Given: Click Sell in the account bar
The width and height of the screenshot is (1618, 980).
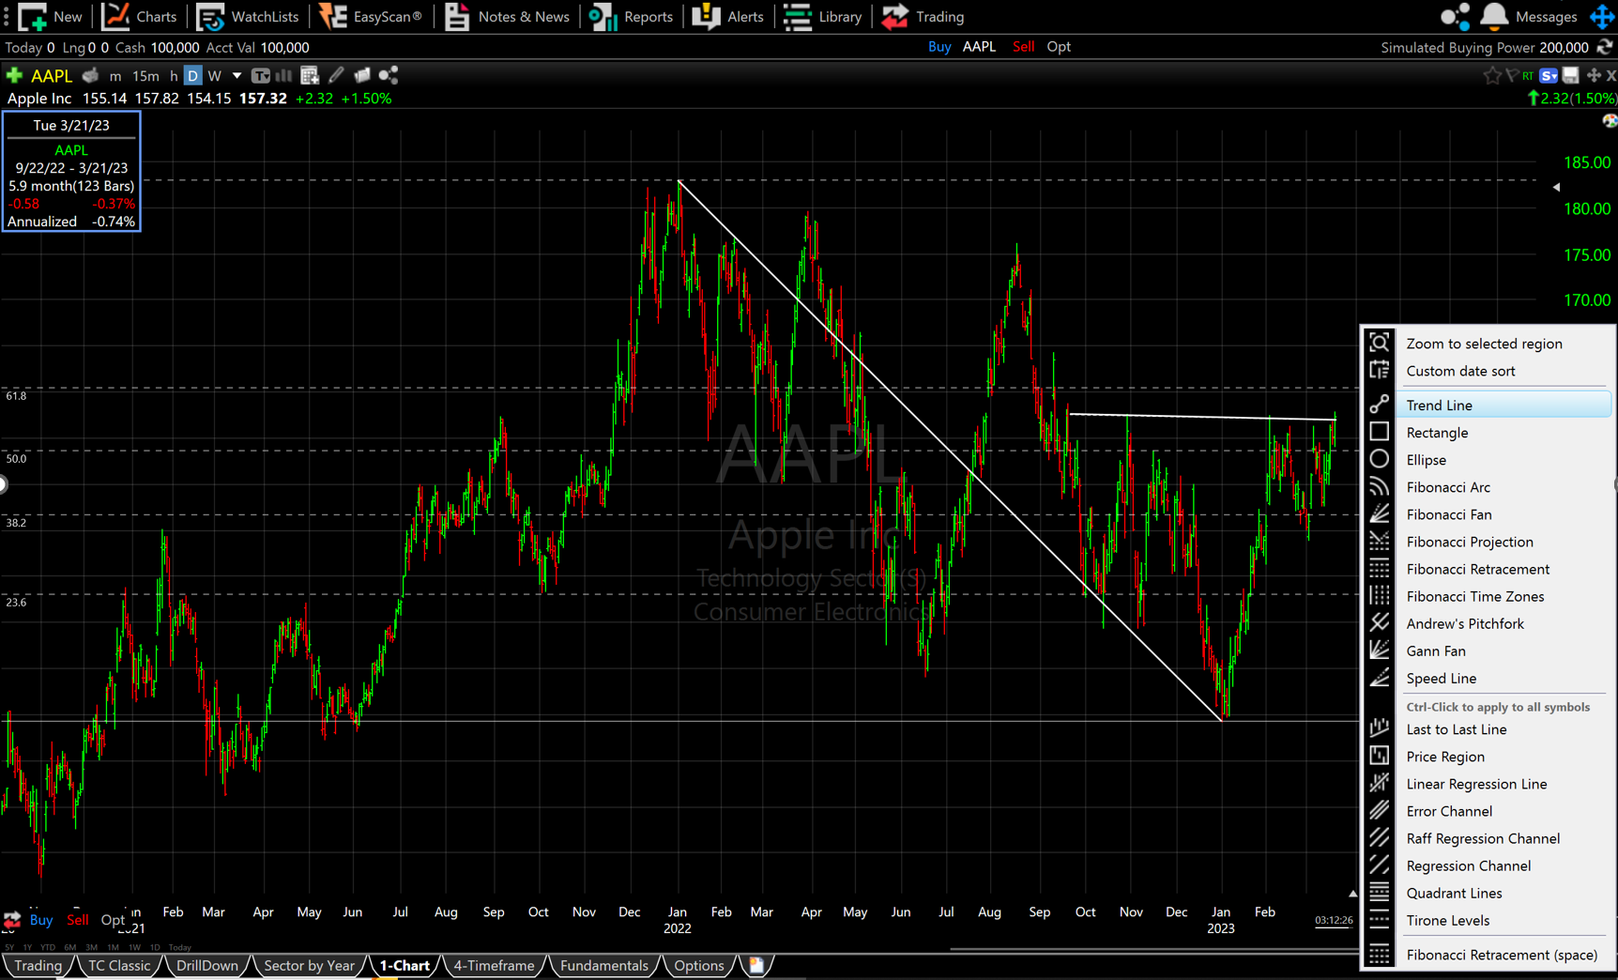Looking at the screenshot, I should point(1023,46).
